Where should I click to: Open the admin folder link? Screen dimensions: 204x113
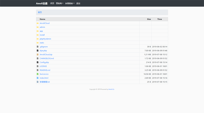point(42,27)
